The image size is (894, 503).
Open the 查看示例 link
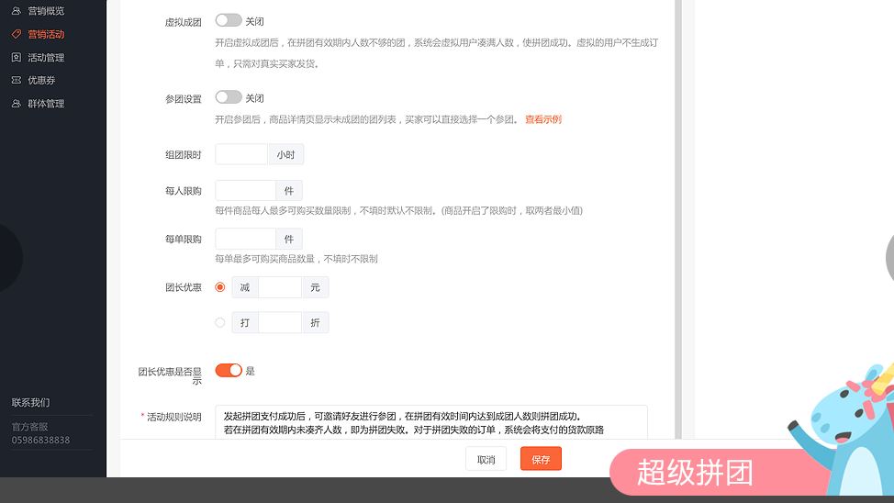click(x=542, y=119)
